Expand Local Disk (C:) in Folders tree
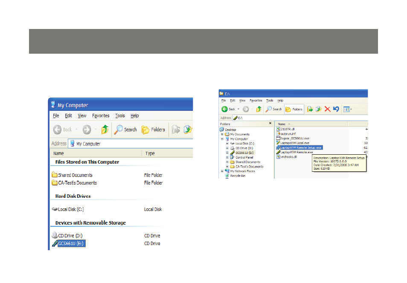The image size is (407, 283). click(x=227, y=144)
